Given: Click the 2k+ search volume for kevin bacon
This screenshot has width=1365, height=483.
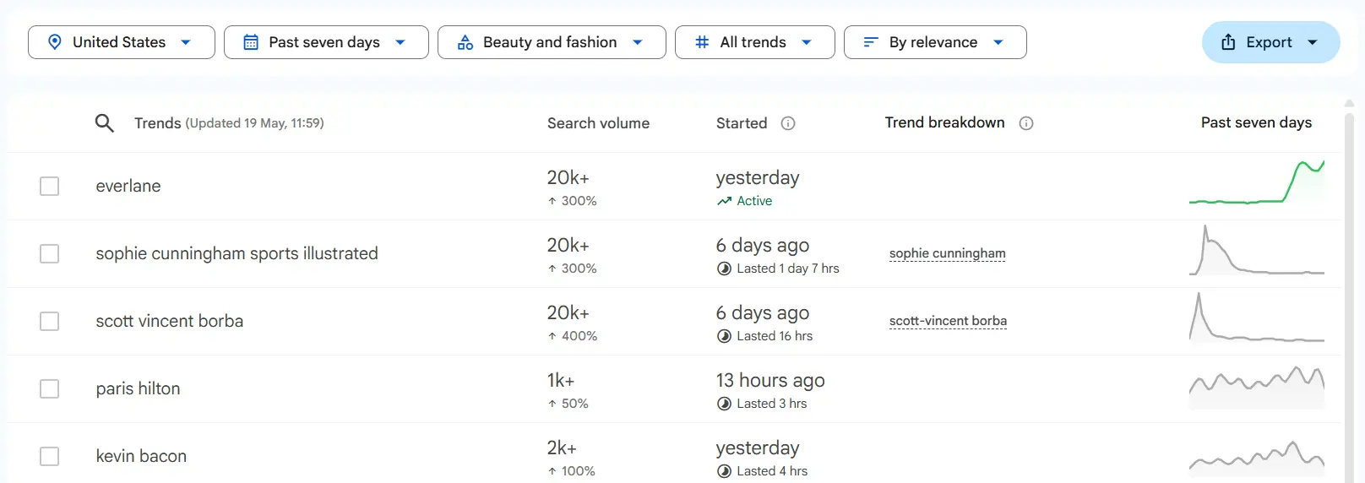Looking at the screenshot, I should pyautogui.click(x=562, y=448).
